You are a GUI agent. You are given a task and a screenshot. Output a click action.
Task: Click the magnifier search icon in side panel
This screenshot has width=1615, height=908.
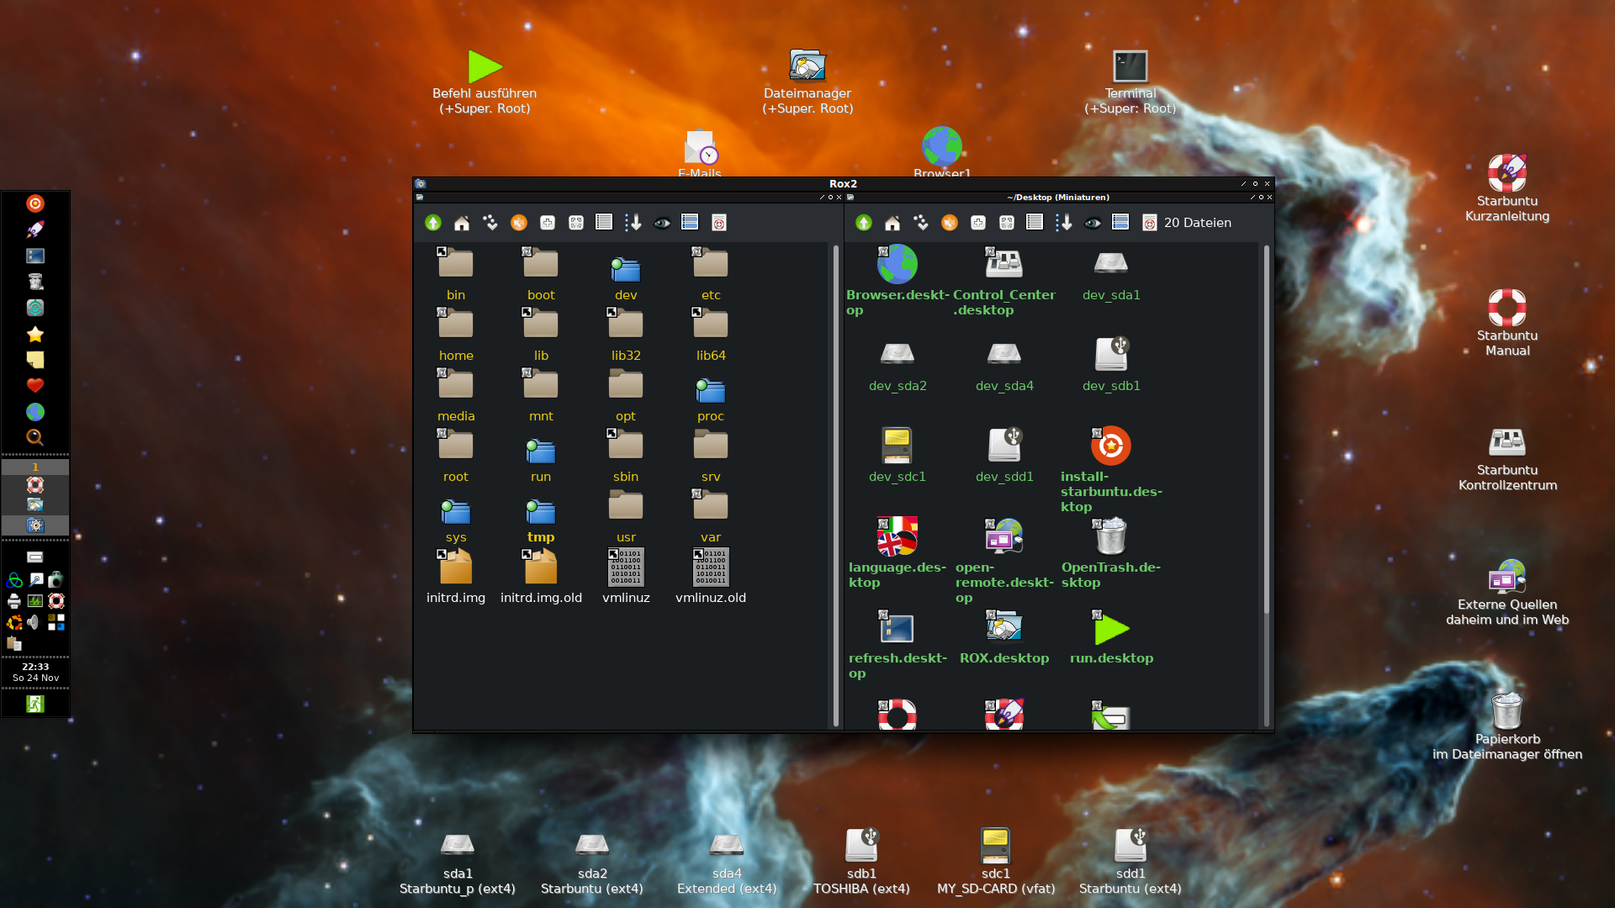pyautogui.click(x=35, y=437)
